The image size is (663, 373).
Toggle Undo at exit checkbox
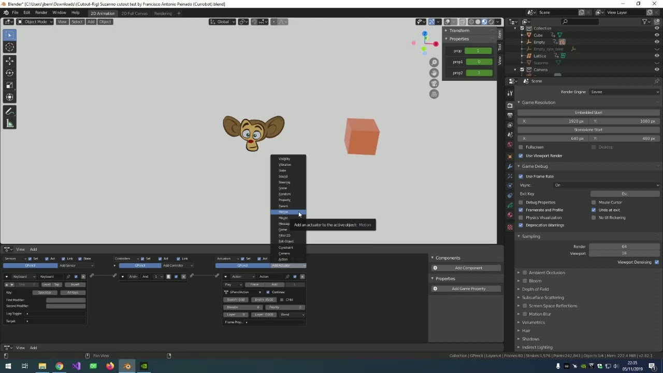tap(594, 210)
